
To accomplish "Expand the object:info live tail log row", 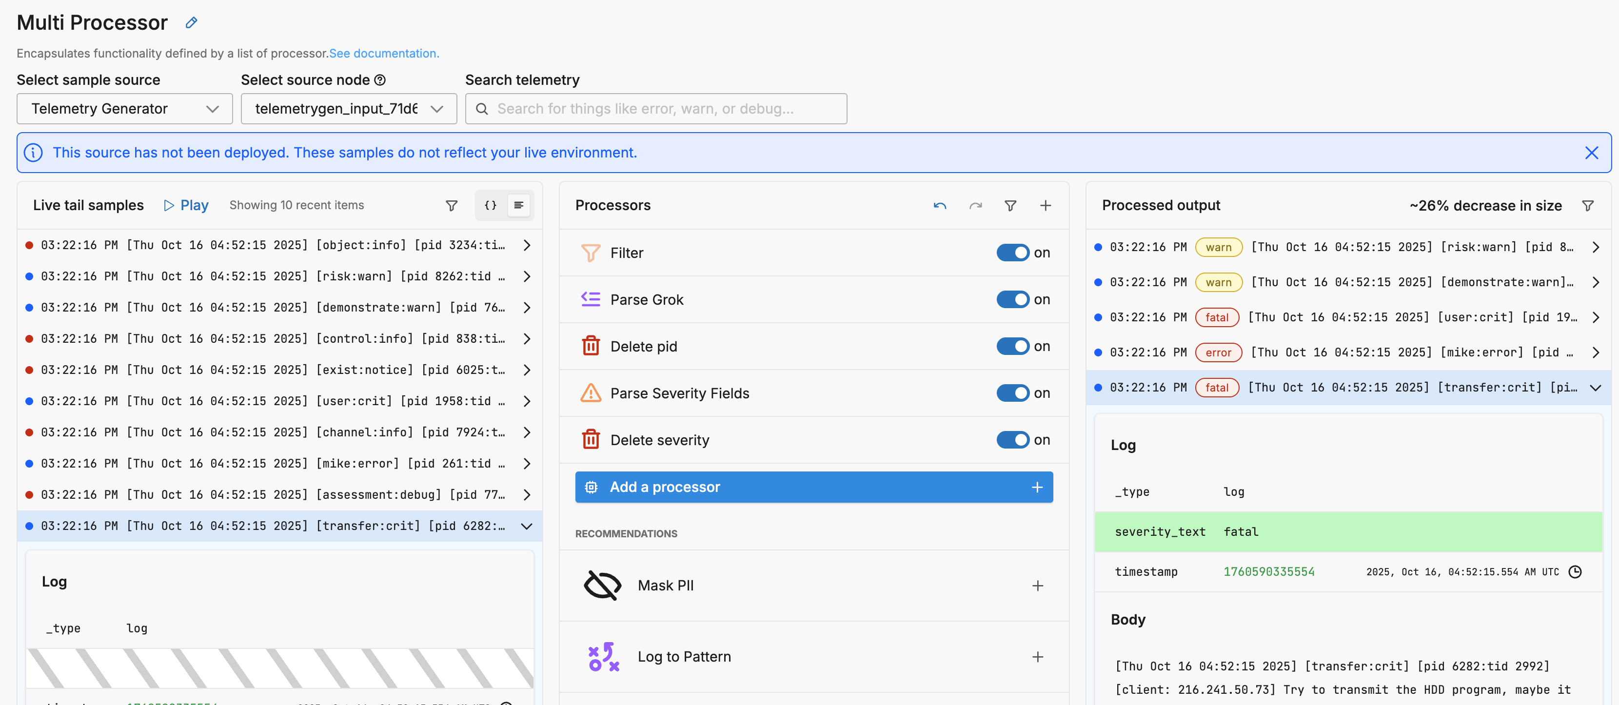I will (x=527, y=245).
